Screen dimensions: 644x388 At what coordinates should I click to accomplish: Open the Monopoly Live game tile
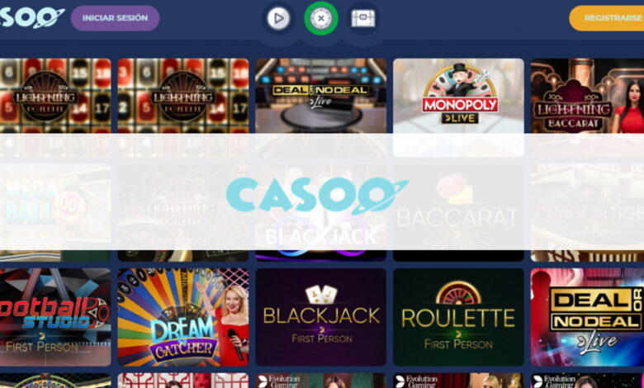pos(458,107)
